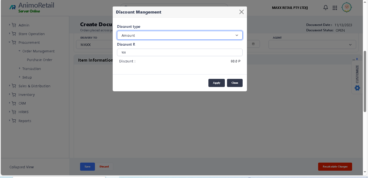
Task: Click the Store Operation cart icon
Action: pos(14,33)
